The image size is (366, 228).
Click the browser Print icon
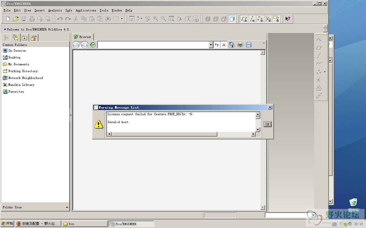(240, 45)
